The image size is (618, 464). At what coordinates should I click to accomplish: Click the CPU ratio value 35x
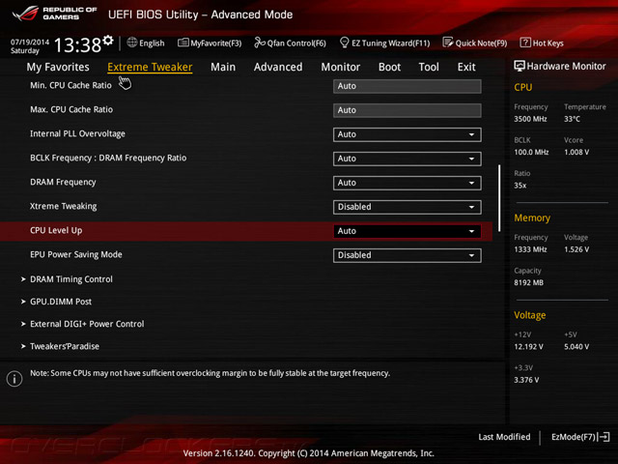520,185
